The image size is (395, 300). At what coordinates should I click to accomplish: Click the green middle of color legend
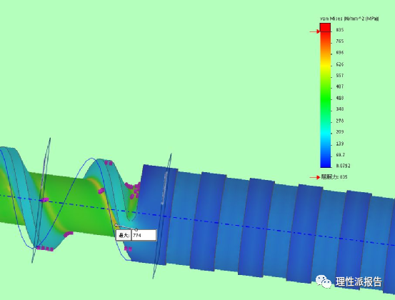(325, 99)
